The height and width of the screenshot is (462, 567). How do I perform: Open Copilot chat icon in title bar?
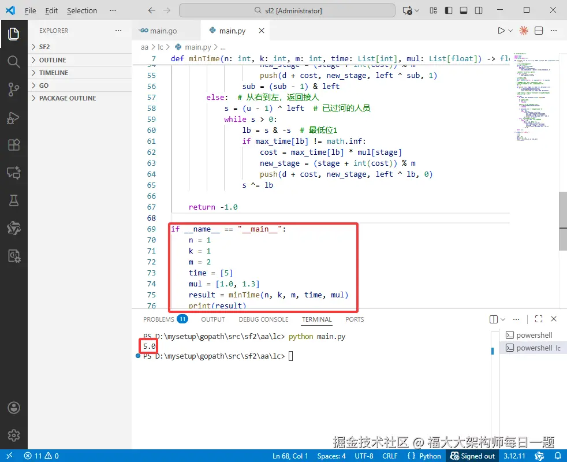[408, 10]
